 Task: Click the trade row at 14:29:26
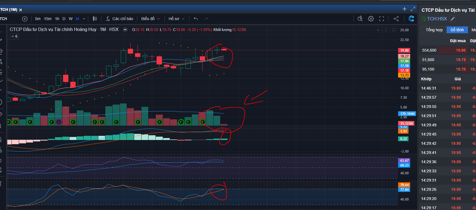point(447,189)
